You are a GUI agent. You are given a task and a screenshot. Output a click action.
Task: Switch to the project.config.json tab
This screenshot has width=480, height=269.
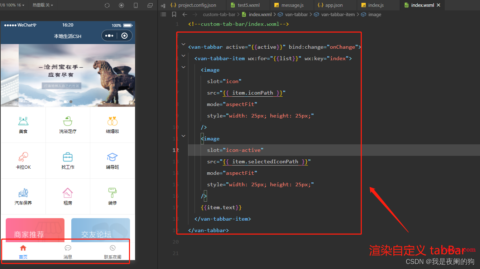tap(193, 5)
